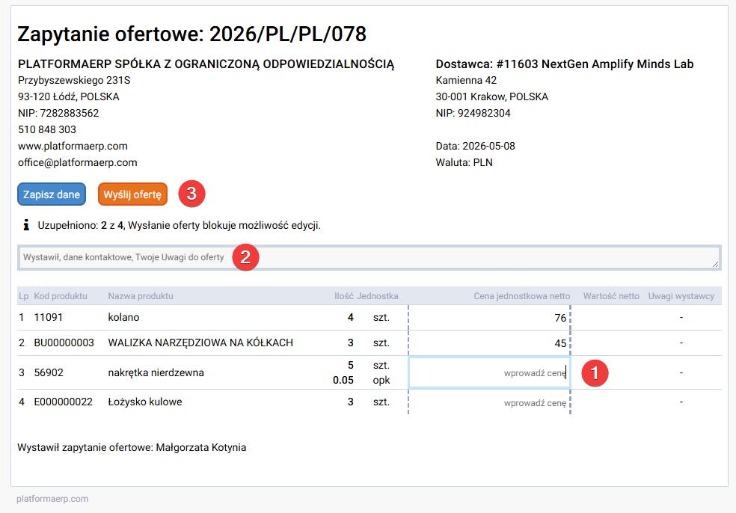Viewport: 736px width, 513px height.
Task: Click the Data: 2026-05-08 line
Action: 475,146
